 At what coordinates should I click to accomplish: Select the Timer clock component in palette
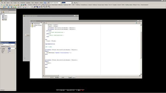point(32,7)
